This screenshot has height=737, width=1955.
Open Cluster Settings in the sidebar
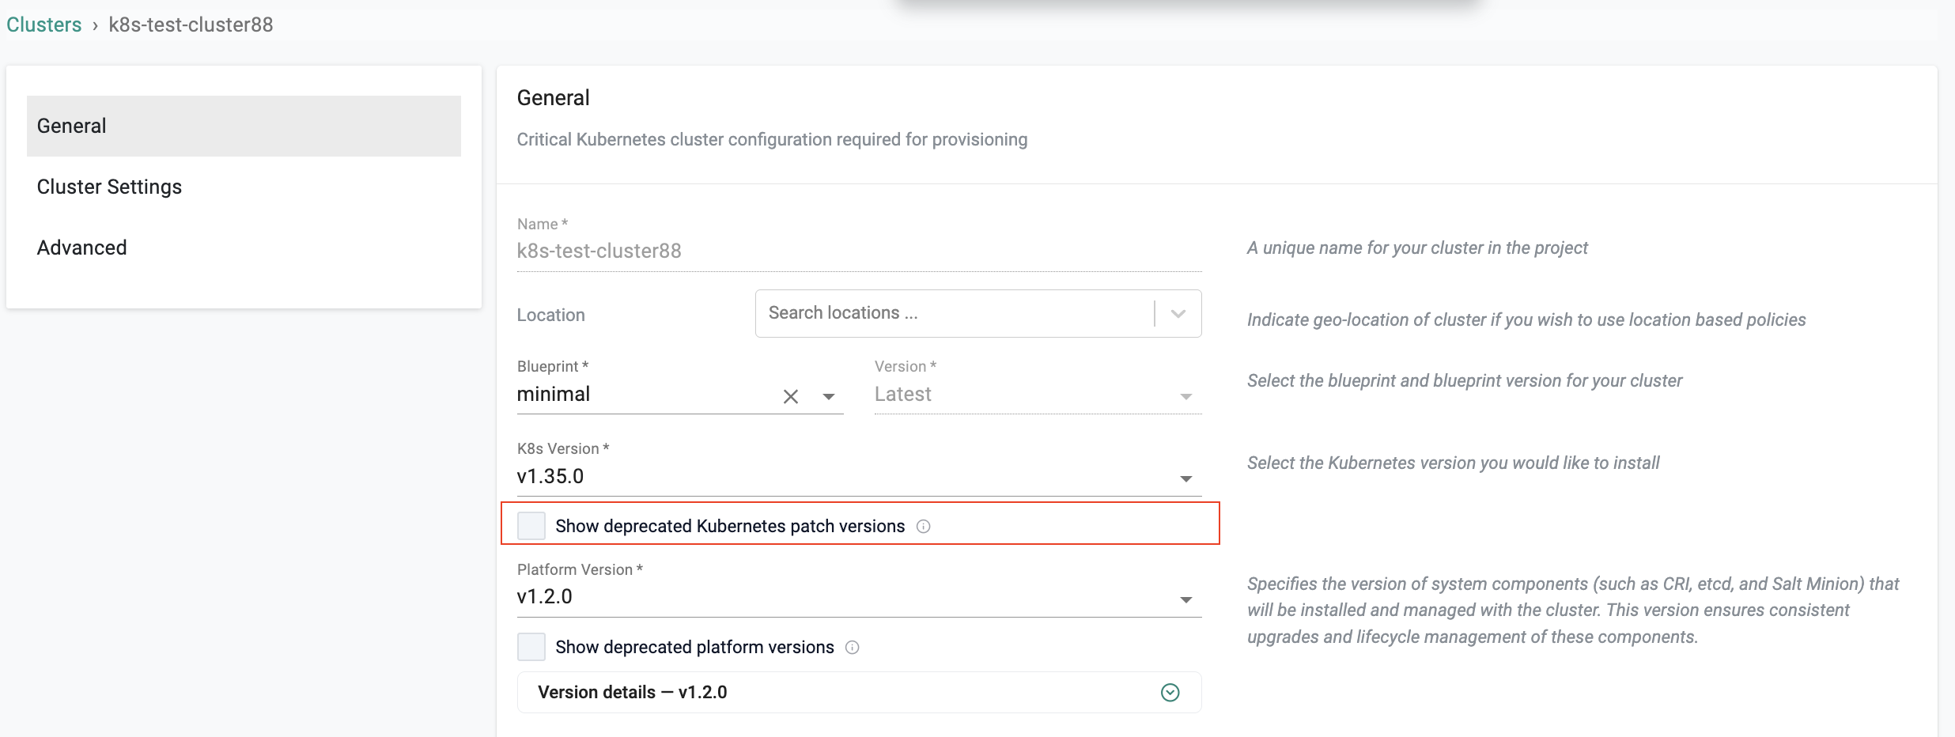click(109, 187)
